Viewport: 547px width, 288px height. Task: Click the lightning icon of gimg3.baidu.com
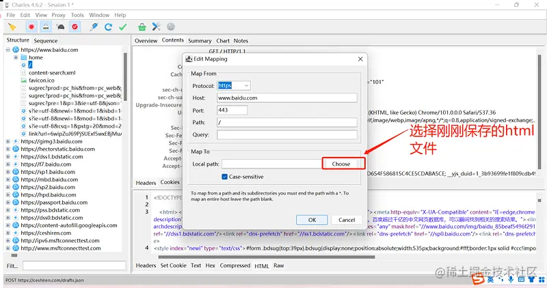(16, 141)
